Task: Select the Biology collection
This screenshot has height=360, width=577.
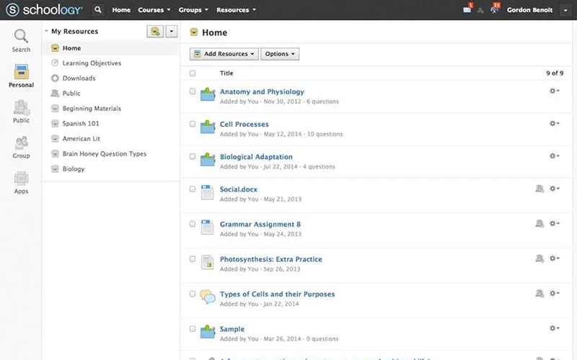Action: tap(74, 169)
